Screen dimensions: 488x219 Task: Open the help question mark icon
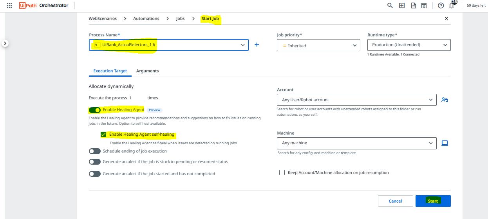[441, 5]
